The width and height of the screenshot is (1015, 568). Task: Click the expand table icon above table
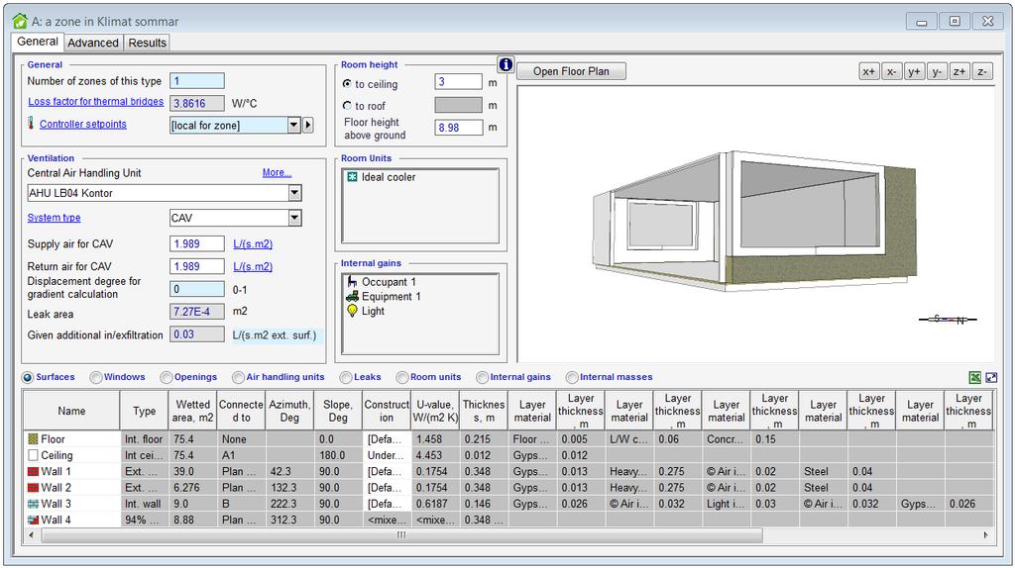click(991, 377)
